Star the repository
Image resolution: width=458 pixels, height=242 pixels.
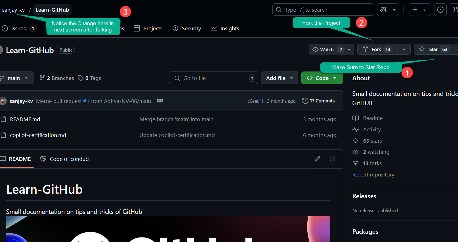coord(434,50)
